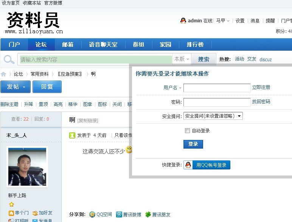
Task: Click 用QQ帐号登录 button
Action: coord(207,165)
